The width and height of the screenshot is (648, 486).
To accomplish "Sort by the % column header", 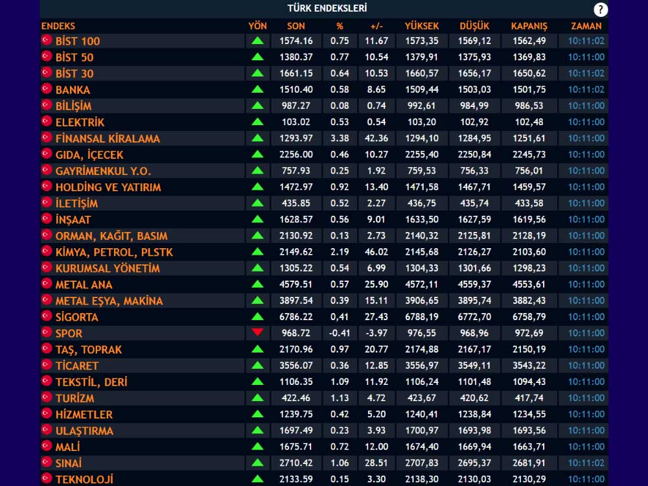I will coord(340,26).
